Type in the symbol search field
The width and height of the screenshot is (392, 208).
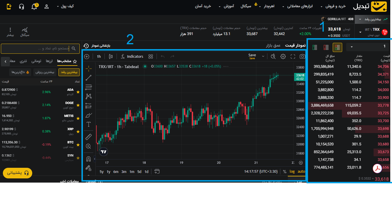pos(40,49)
